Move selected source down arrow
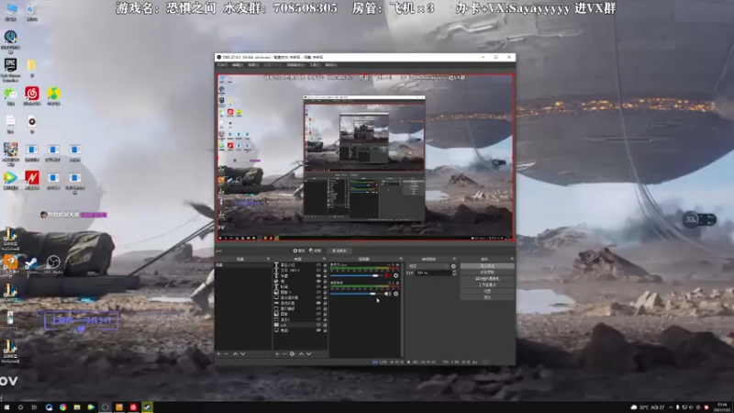Screen dimensions: 734x413 click(309, 354)
